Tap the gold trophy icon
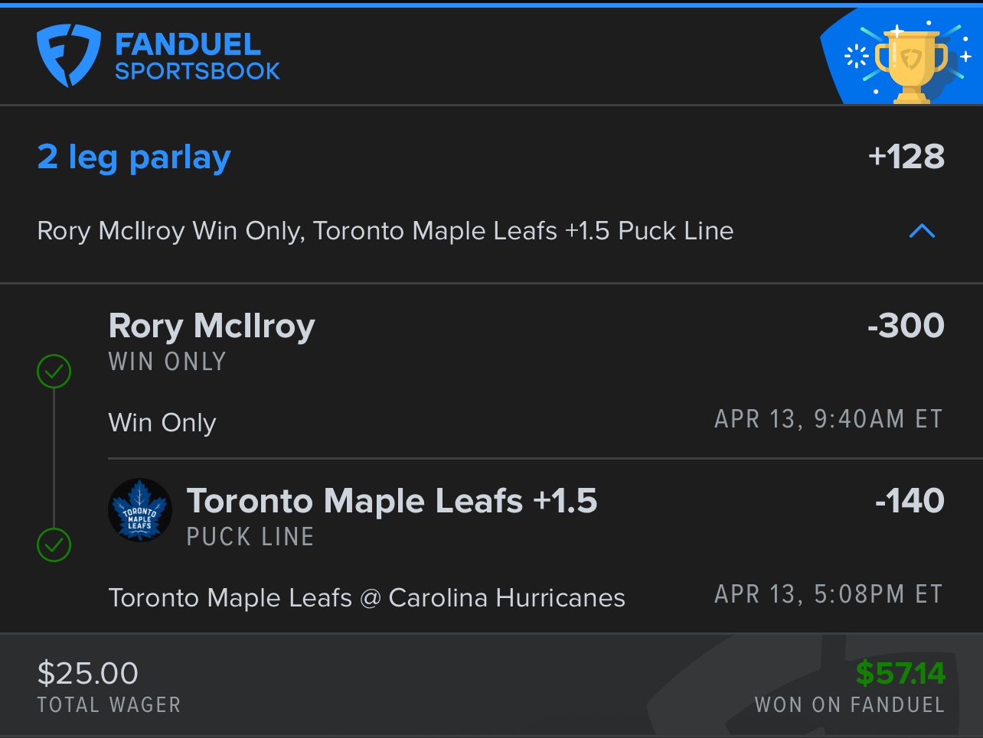983x738 pixels. tap(911, 64)
